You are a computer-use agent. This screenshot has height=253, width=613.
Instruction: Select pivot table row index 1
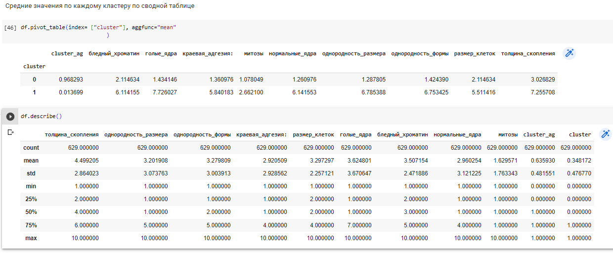[x=34, y=92]
